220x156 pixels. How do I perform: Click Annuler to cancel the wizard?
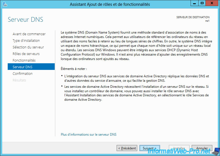(x=202, y=148)
